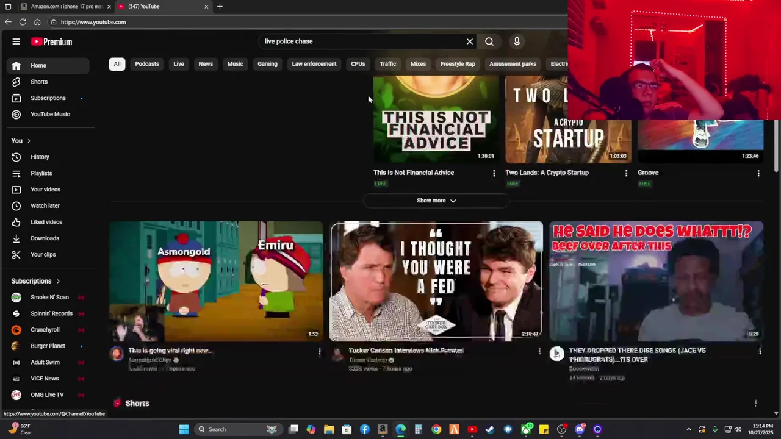The image size is (781, 439).
Task: Show hidden system tray icons chevron
Action: point(689,429)
